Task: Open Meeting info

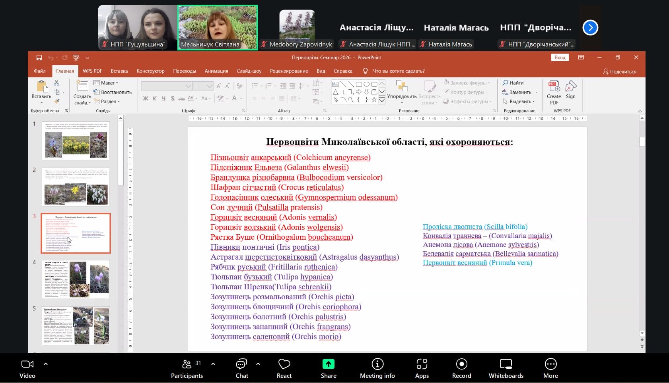Action: coord(377,368)
